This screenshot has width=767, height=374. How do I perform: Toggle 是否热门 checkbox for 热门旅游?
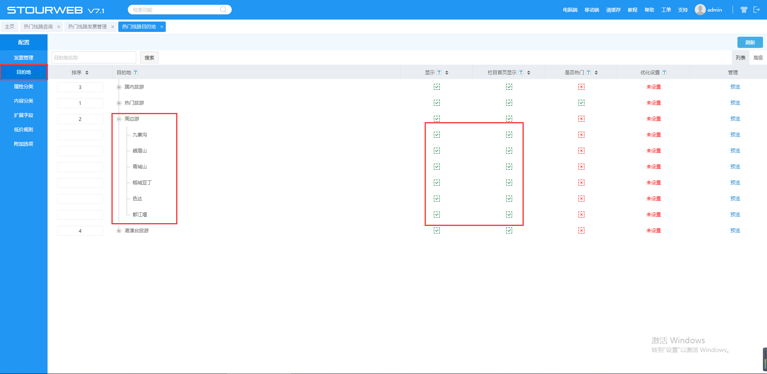click(581, 103)
